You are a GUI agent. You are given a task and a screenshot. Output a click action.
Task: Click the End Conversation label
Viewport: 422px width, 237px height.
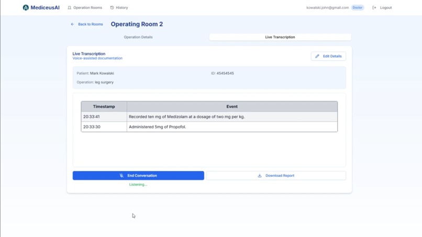142,176
